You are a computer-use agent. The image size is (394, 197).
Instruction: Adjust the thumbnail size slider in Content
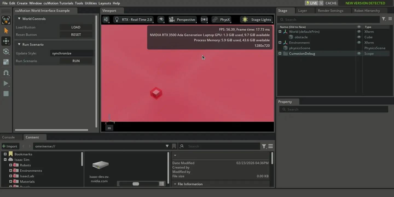[136, 184]
